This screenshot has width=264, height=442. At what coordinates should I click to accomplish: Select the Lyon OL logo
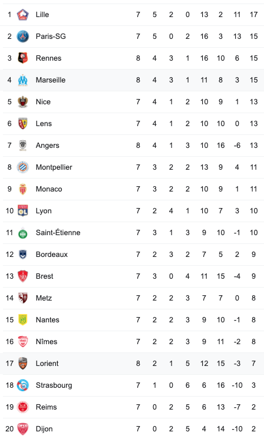click(x=23, y=211)
